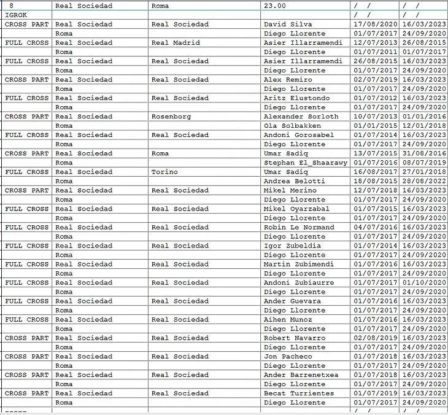Select the Jon Pacheco player cell
The height and width of the screenshot is (415, 448).
(x=305, y=357)
